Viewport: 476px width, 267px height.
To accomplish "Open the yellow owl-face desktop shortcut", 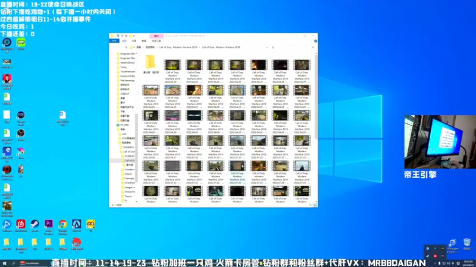I will pyautogui.click(x=90, y=225).
